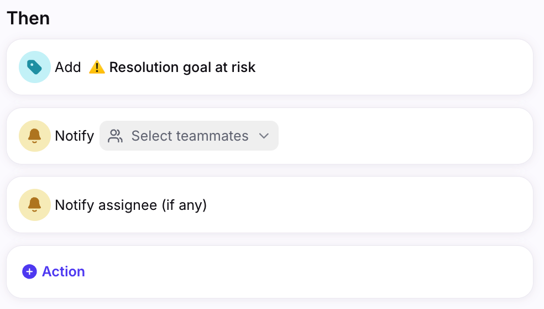Click the blue plus circle icon
This screenshot has height=309, width=544.
(x=29, y=271)
